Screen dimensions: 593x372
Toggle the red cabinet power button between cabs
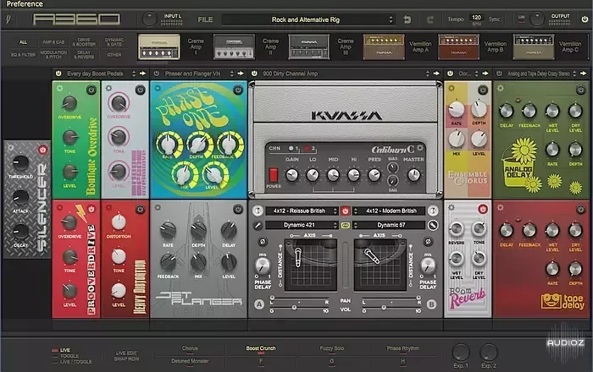[345, 211]
